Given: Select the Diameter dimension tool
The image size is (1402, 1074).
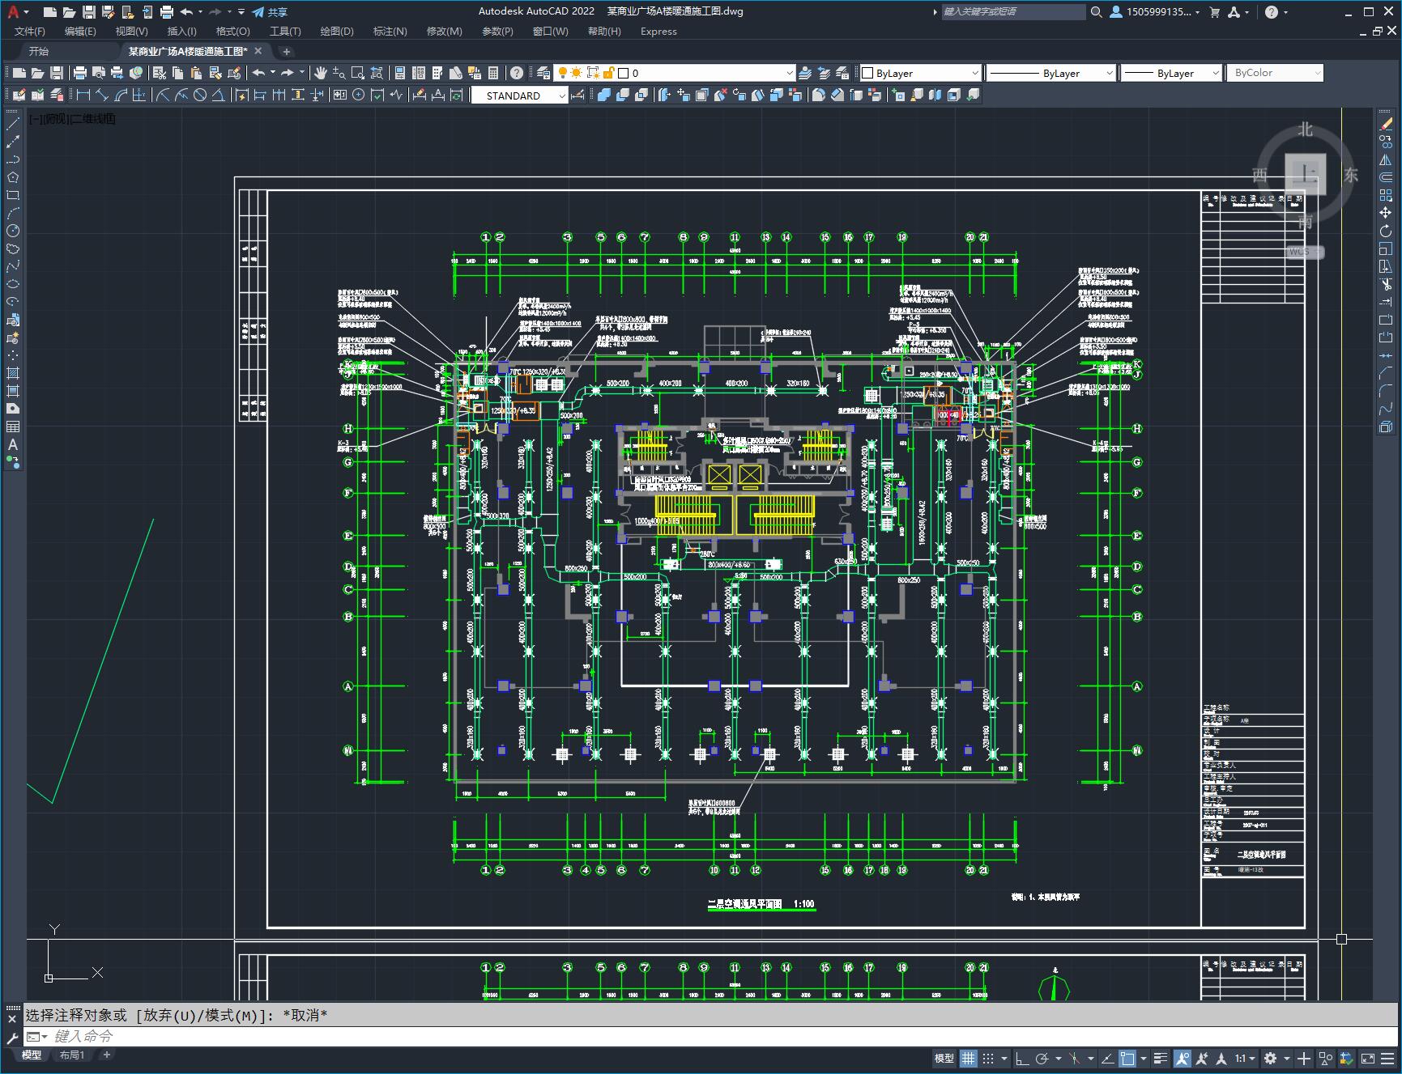Looking at the screenshot, I should [200, 95].
